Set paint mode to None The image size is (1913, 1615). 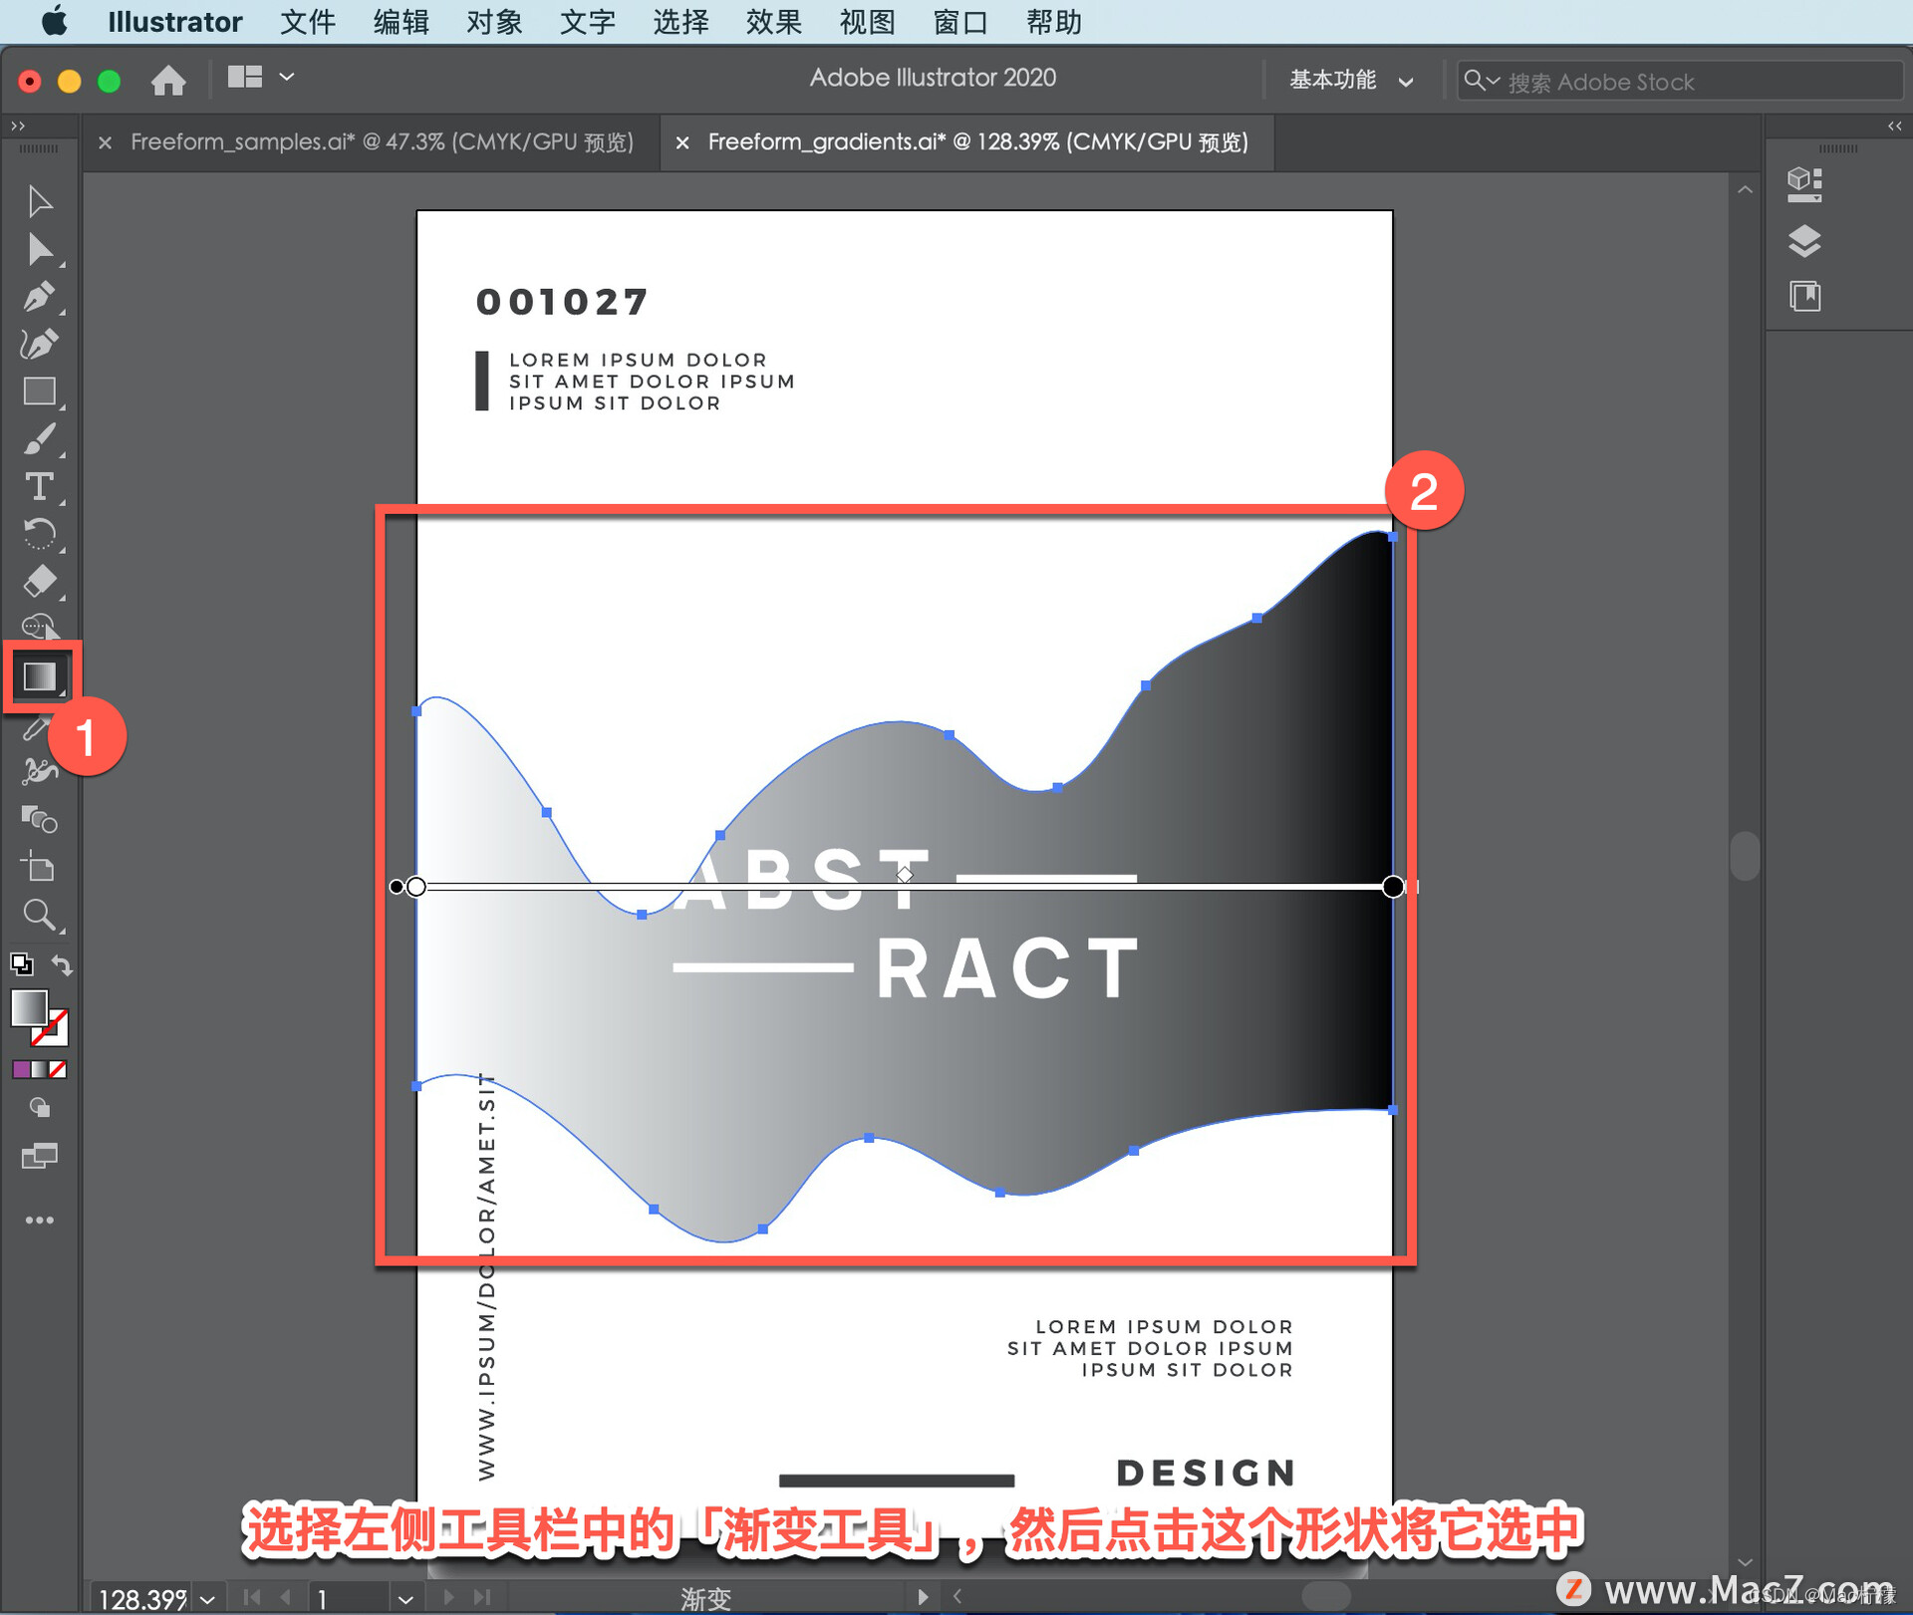point(59,1069)
